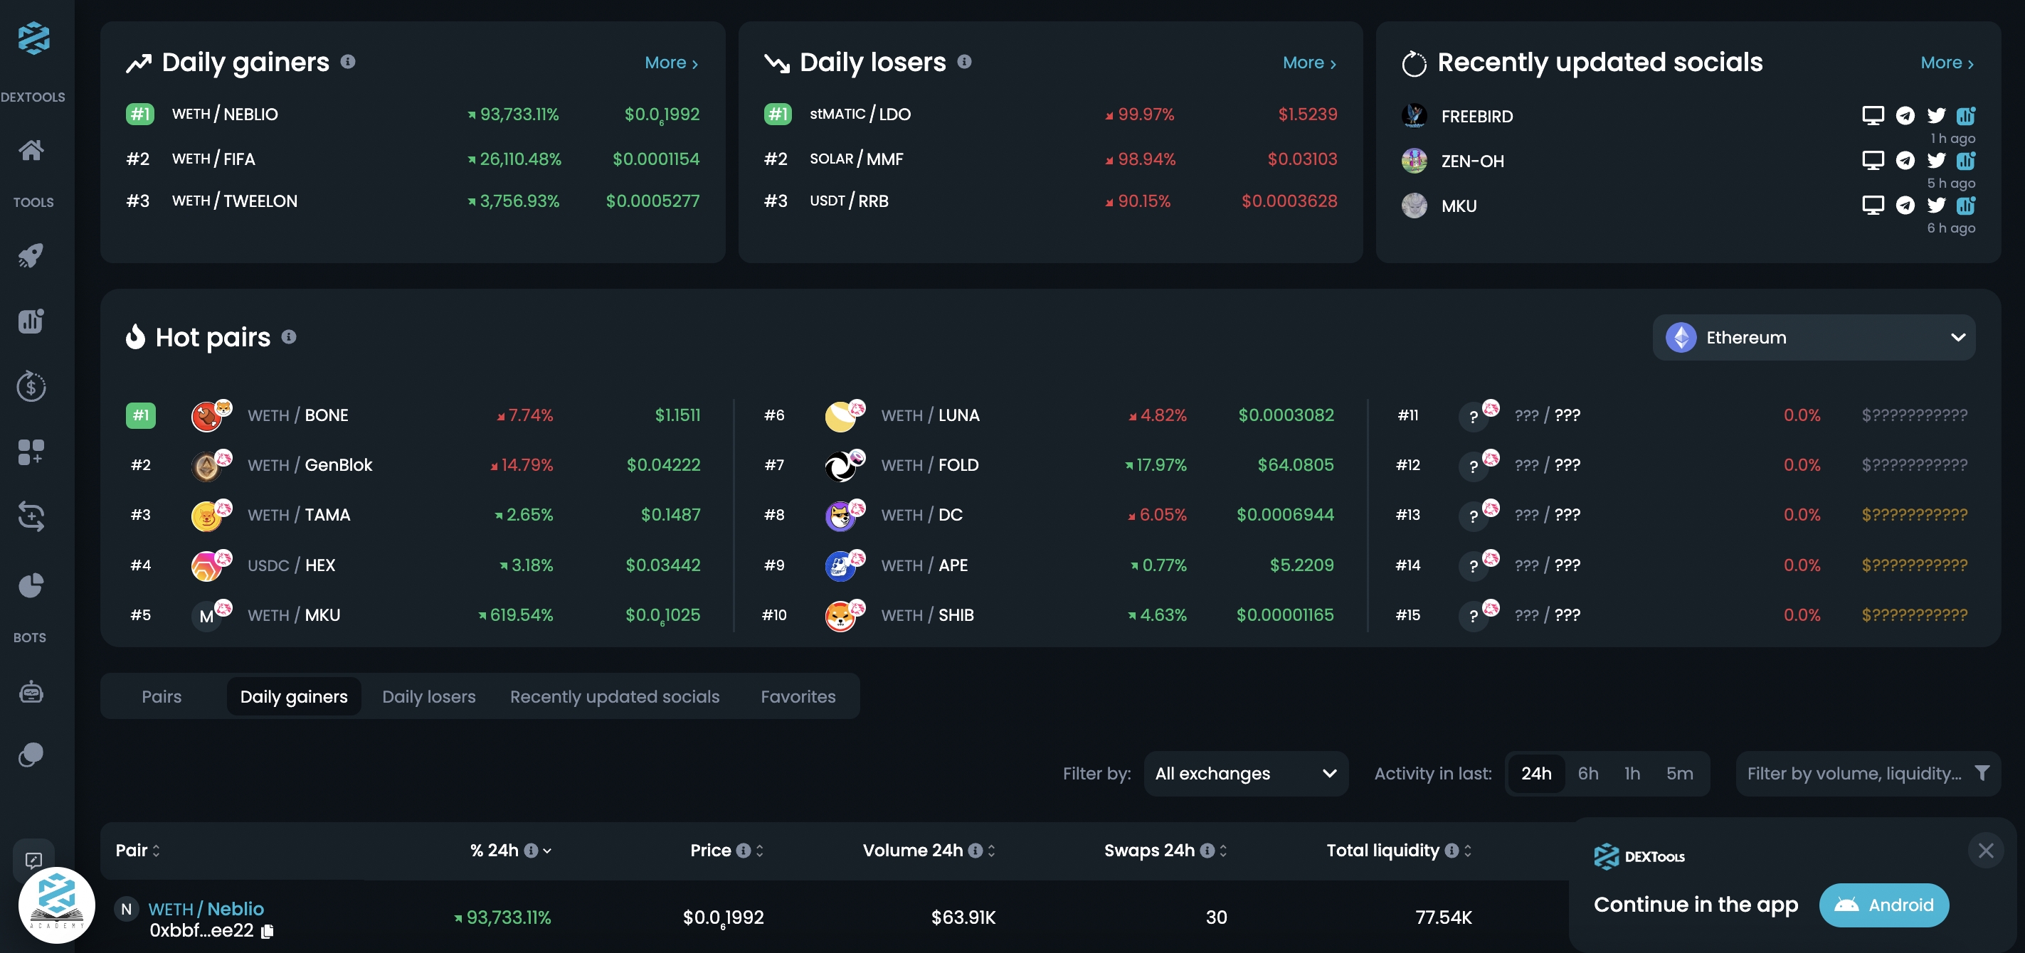Switch to the Favorites tab
The width and height of the screenshot is (2025, 953).
(798, 697)
